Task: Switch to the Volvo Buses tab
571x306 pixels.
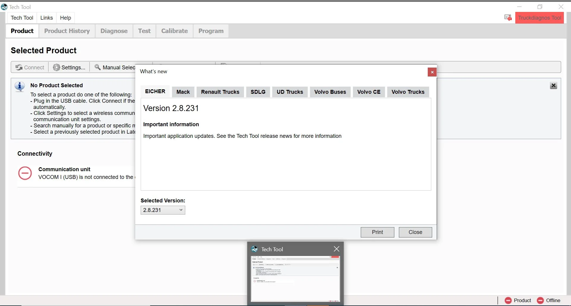Action: tap(330, 92)
